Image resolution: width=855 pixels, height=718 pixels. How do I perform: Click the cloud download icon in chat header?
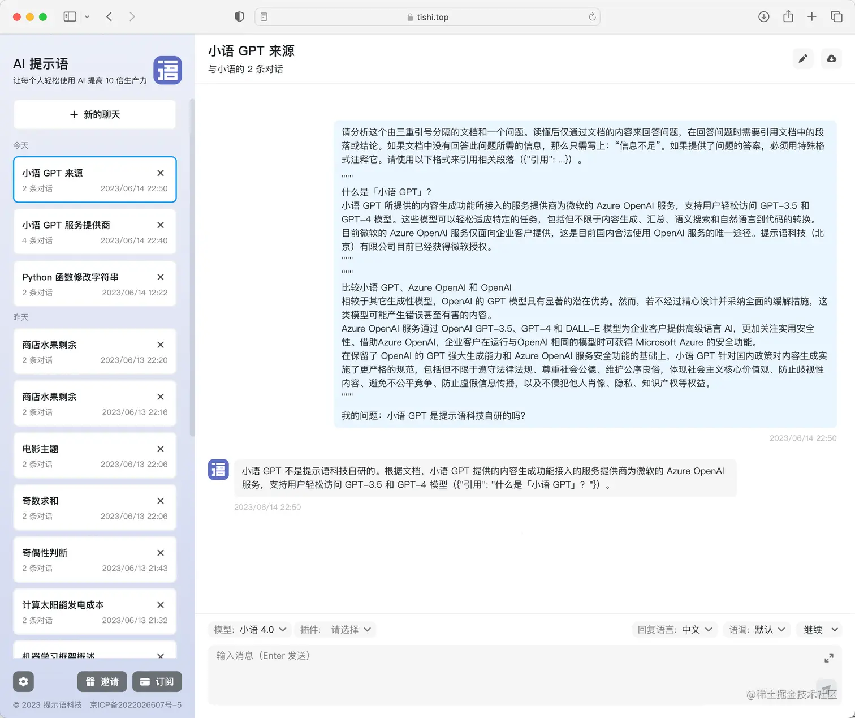(x=831, y=58)
